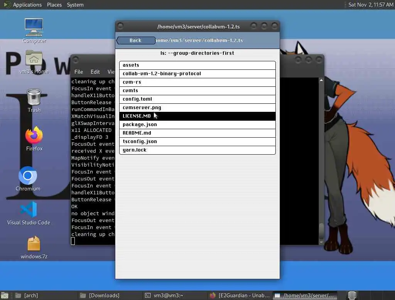Launch Visual Studio Code from desktop
Viewport: 395px width, 300px height.
[29, 213]
